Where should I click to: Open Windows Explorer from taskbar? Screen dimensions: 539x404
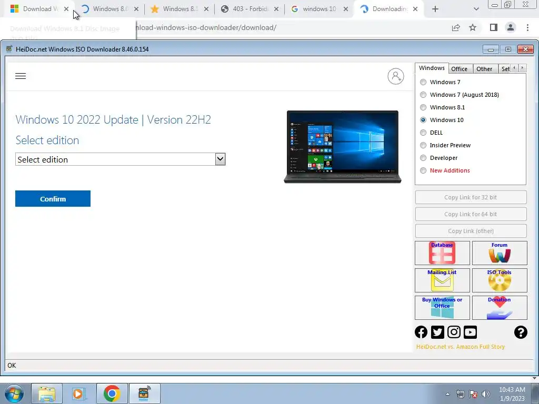point(47,393)
